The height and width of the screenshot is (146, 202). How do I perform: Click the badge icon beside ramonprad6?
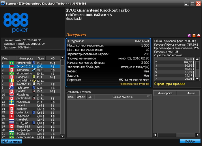point(34,63)
